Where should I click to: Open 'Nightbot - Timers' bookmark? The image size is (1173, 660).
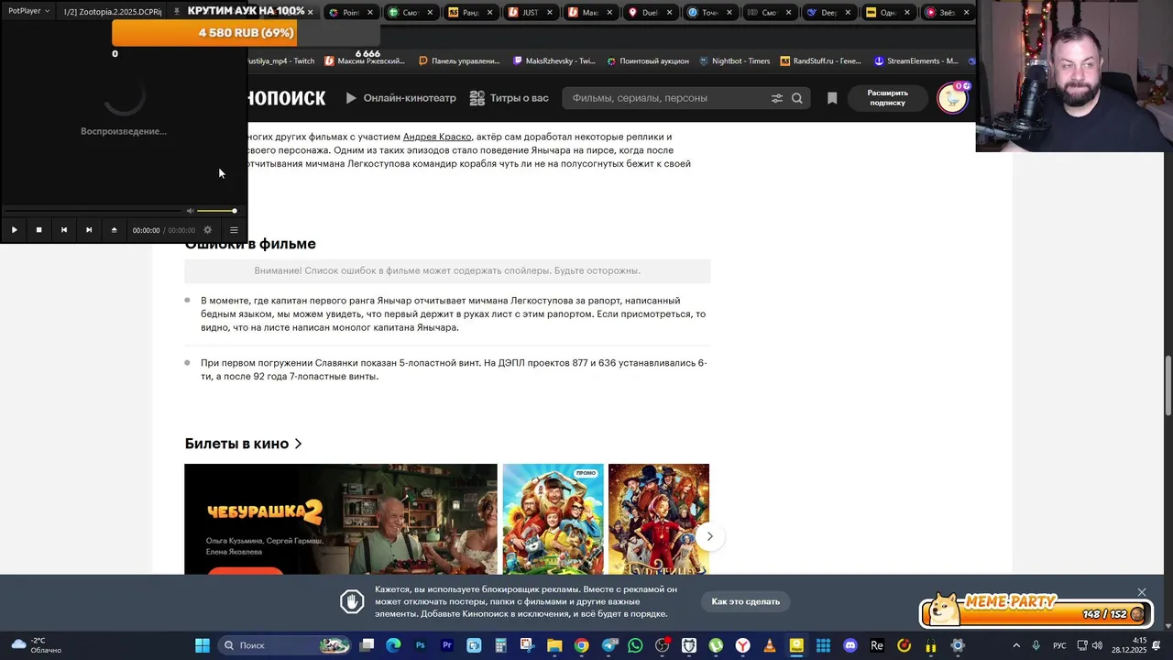(x=734, y=61)
